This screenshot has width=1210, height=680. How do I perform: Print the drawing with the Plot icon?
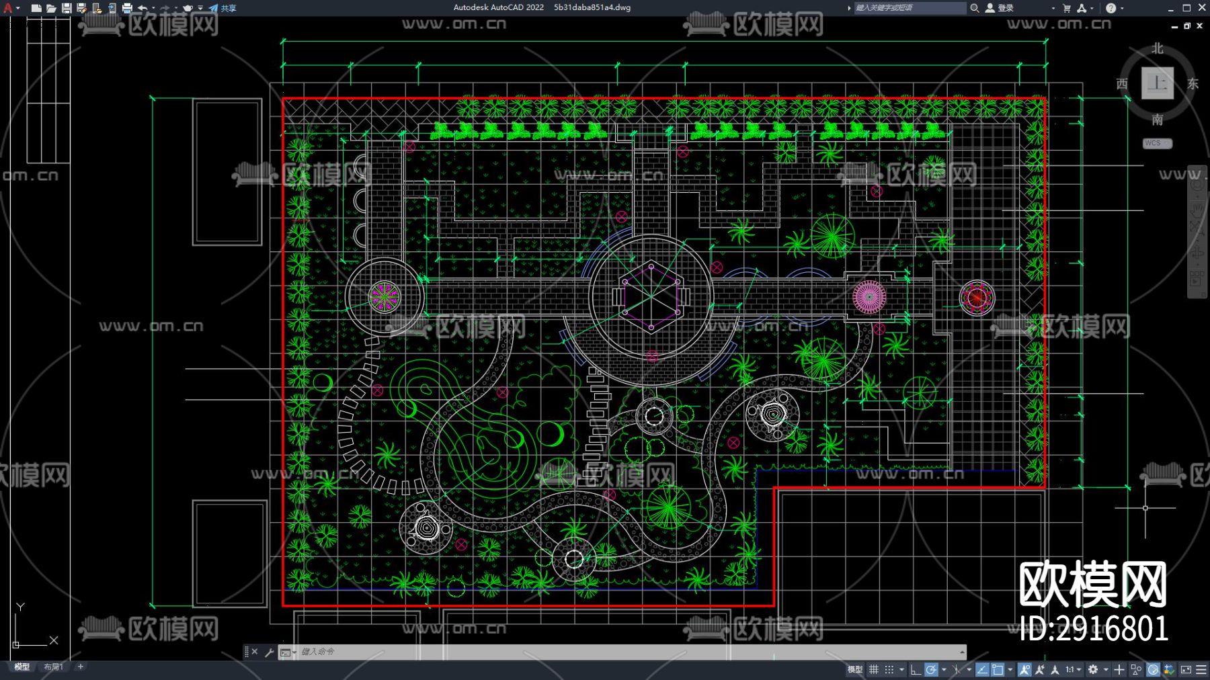point(127,8)
